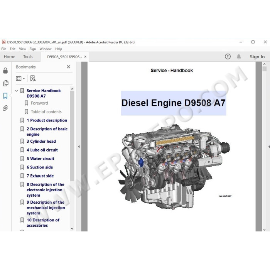Viewport: 270px width, 270px height.
Task: Click the bookmarks panel scrollbar thumb
Action: coord(72,136)
